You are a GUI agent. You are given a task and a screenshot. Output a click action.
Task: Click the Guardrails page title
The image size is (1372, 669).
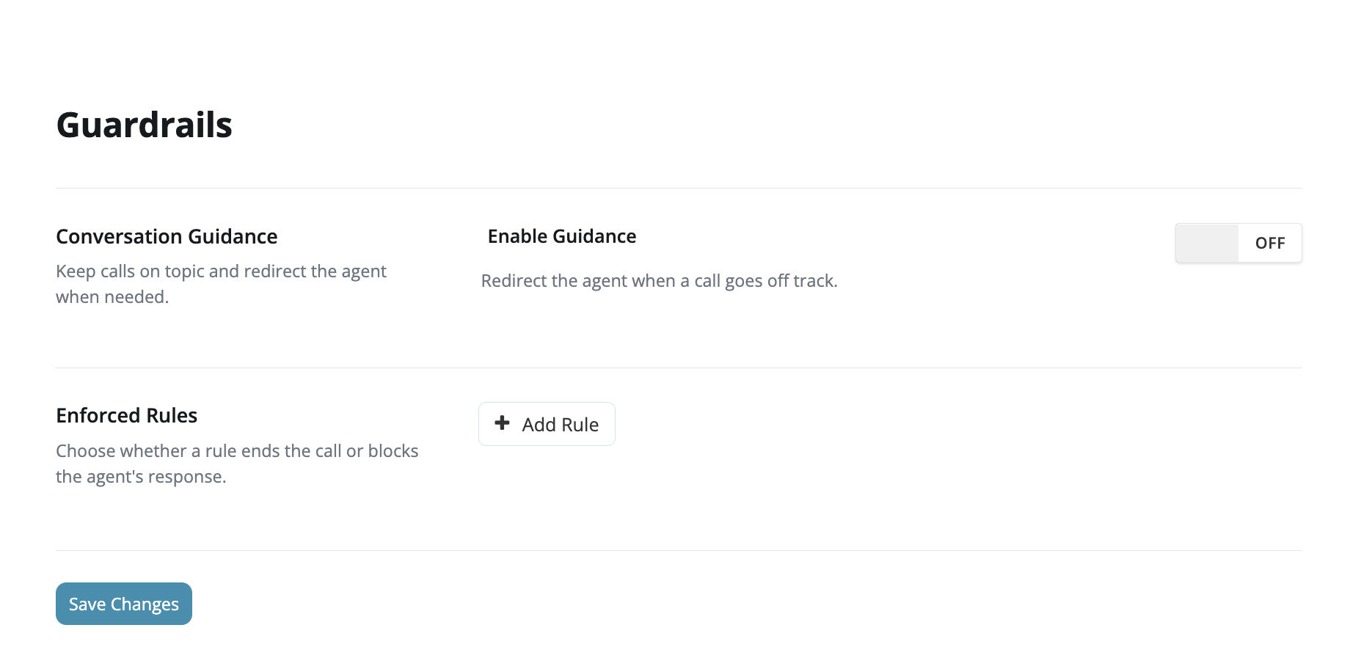[145, 125]
